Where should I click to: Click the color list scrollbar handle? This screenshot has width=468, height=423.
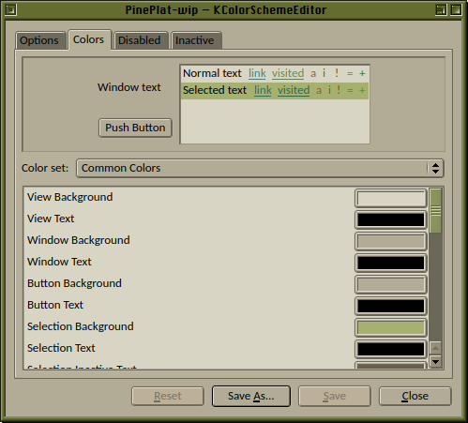[435, 211]
